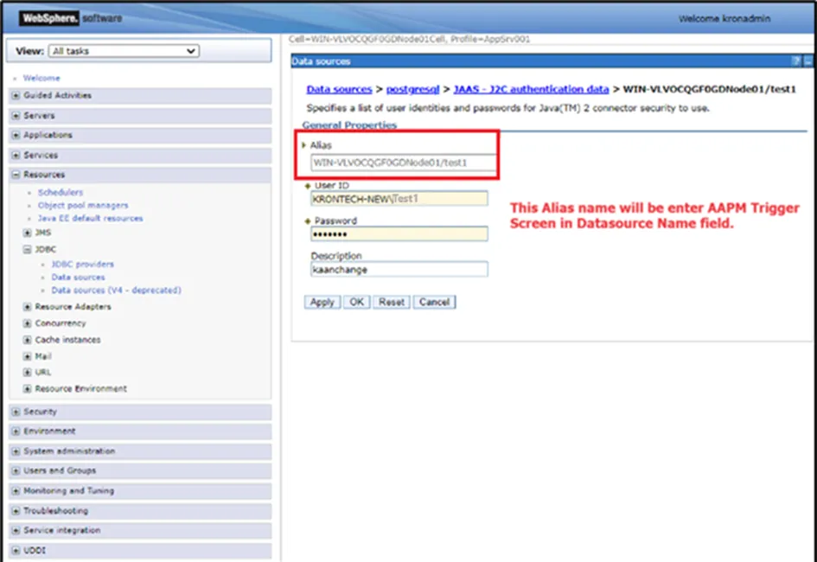The height and width of the screenshot is (562, 817).
Task: Expand the Guided Activities section
Action: point(16,96)
